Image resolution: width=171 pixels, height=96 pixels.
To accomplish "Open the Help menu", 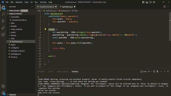I will click(x=50, y=2).
